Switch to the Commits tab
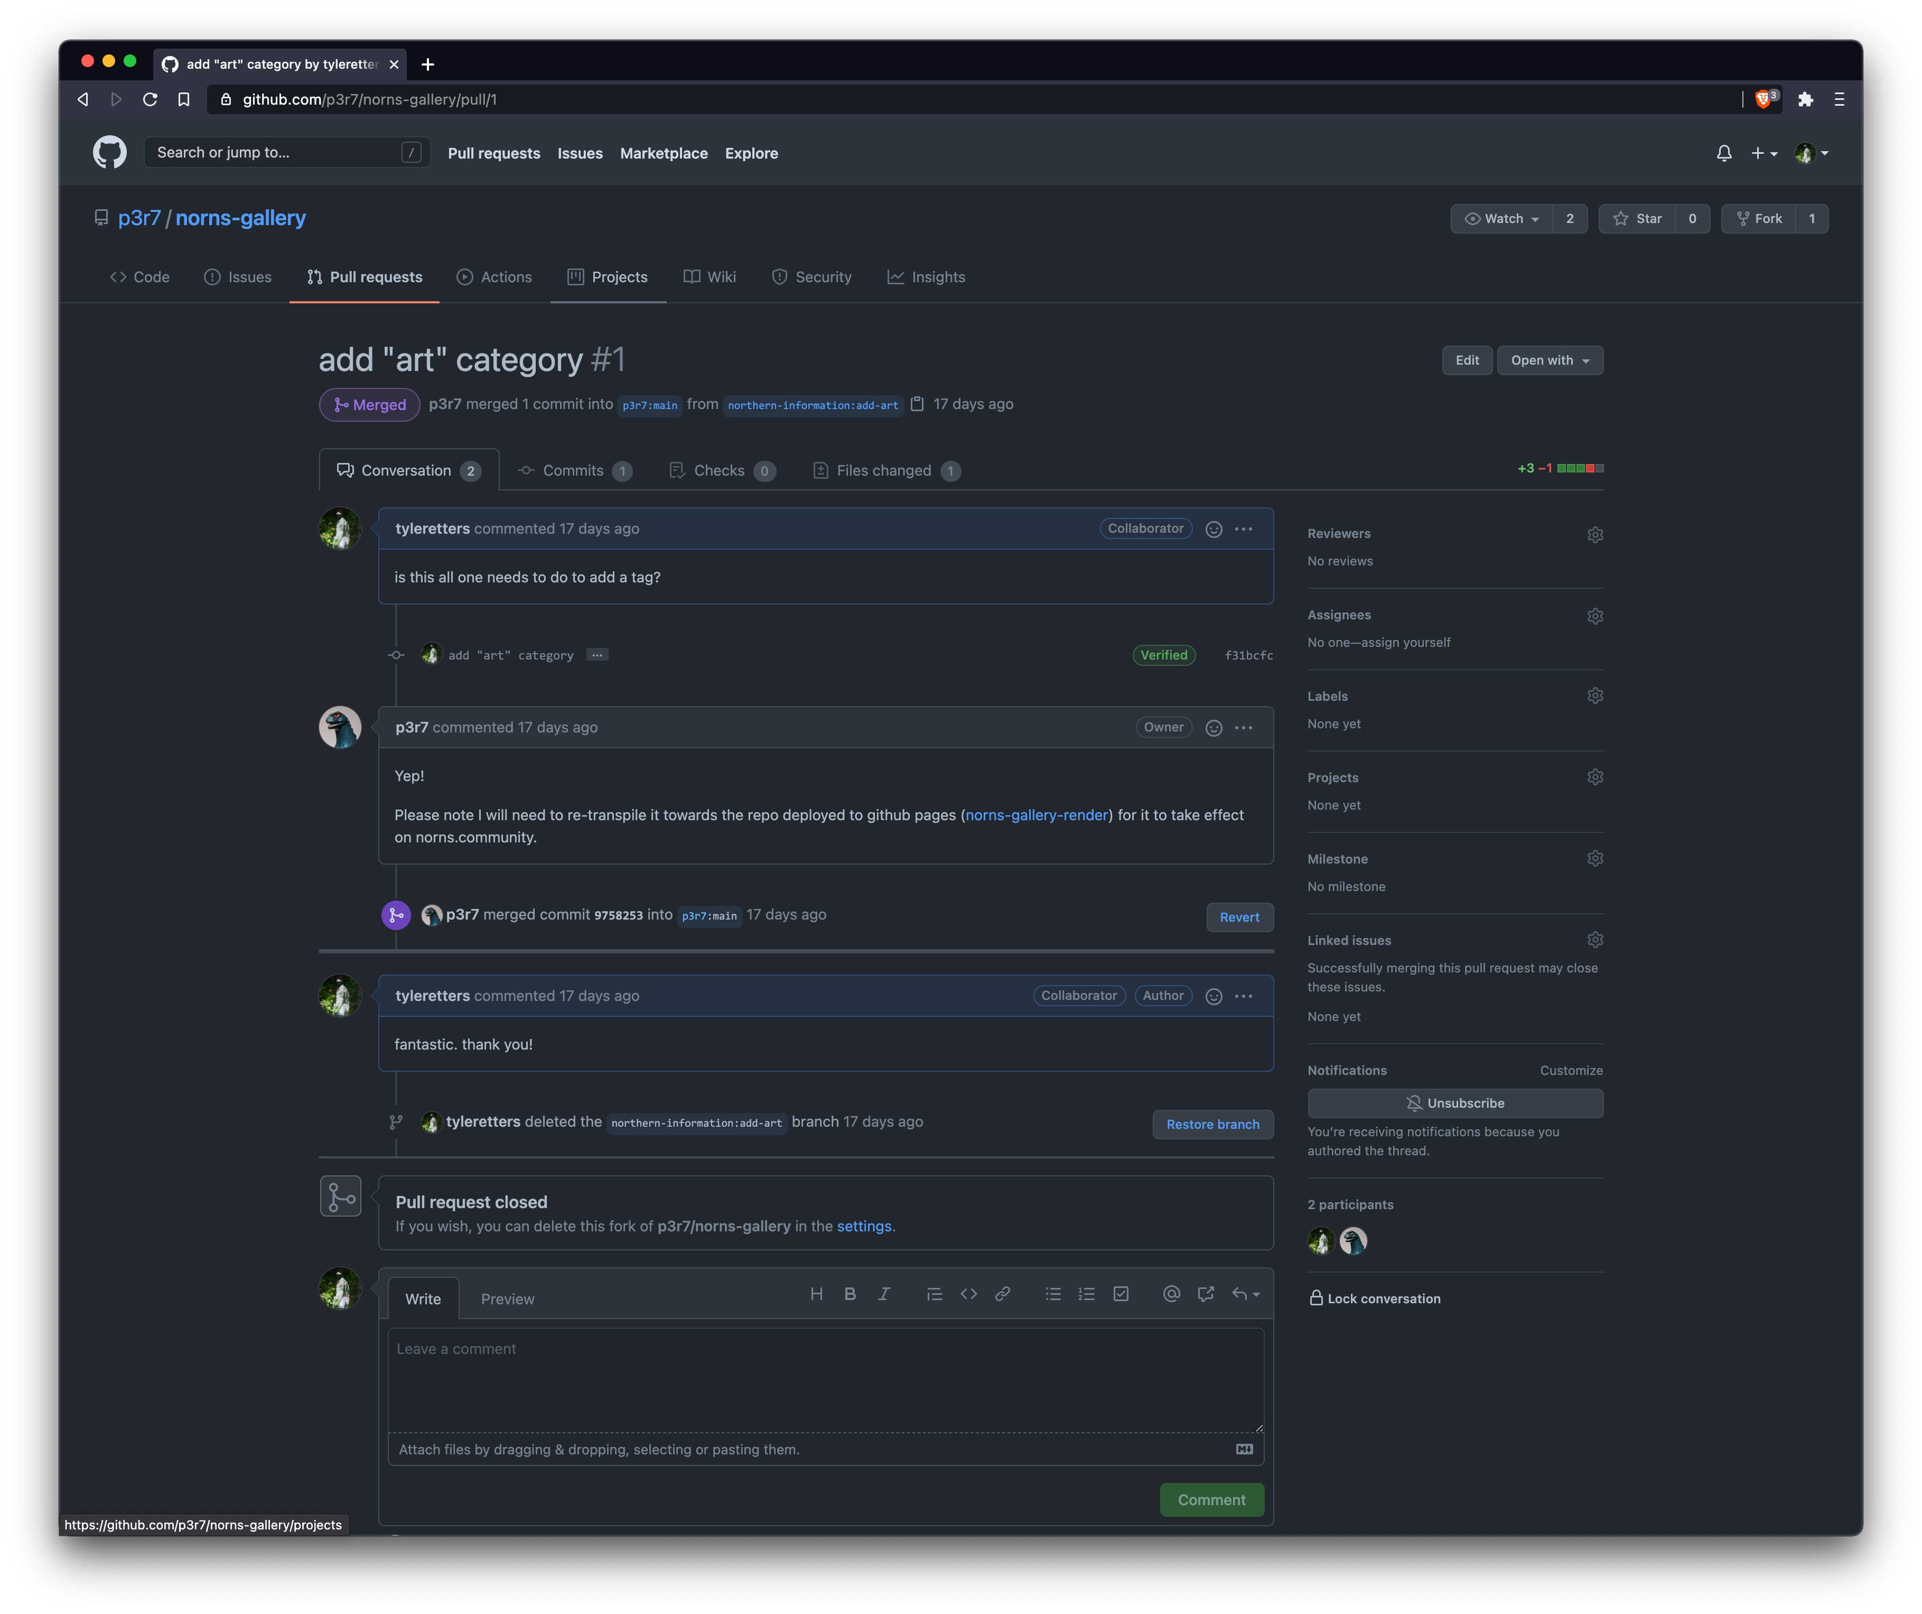Viewport: 1922px width, 1614px height. [x=575, y=470]
